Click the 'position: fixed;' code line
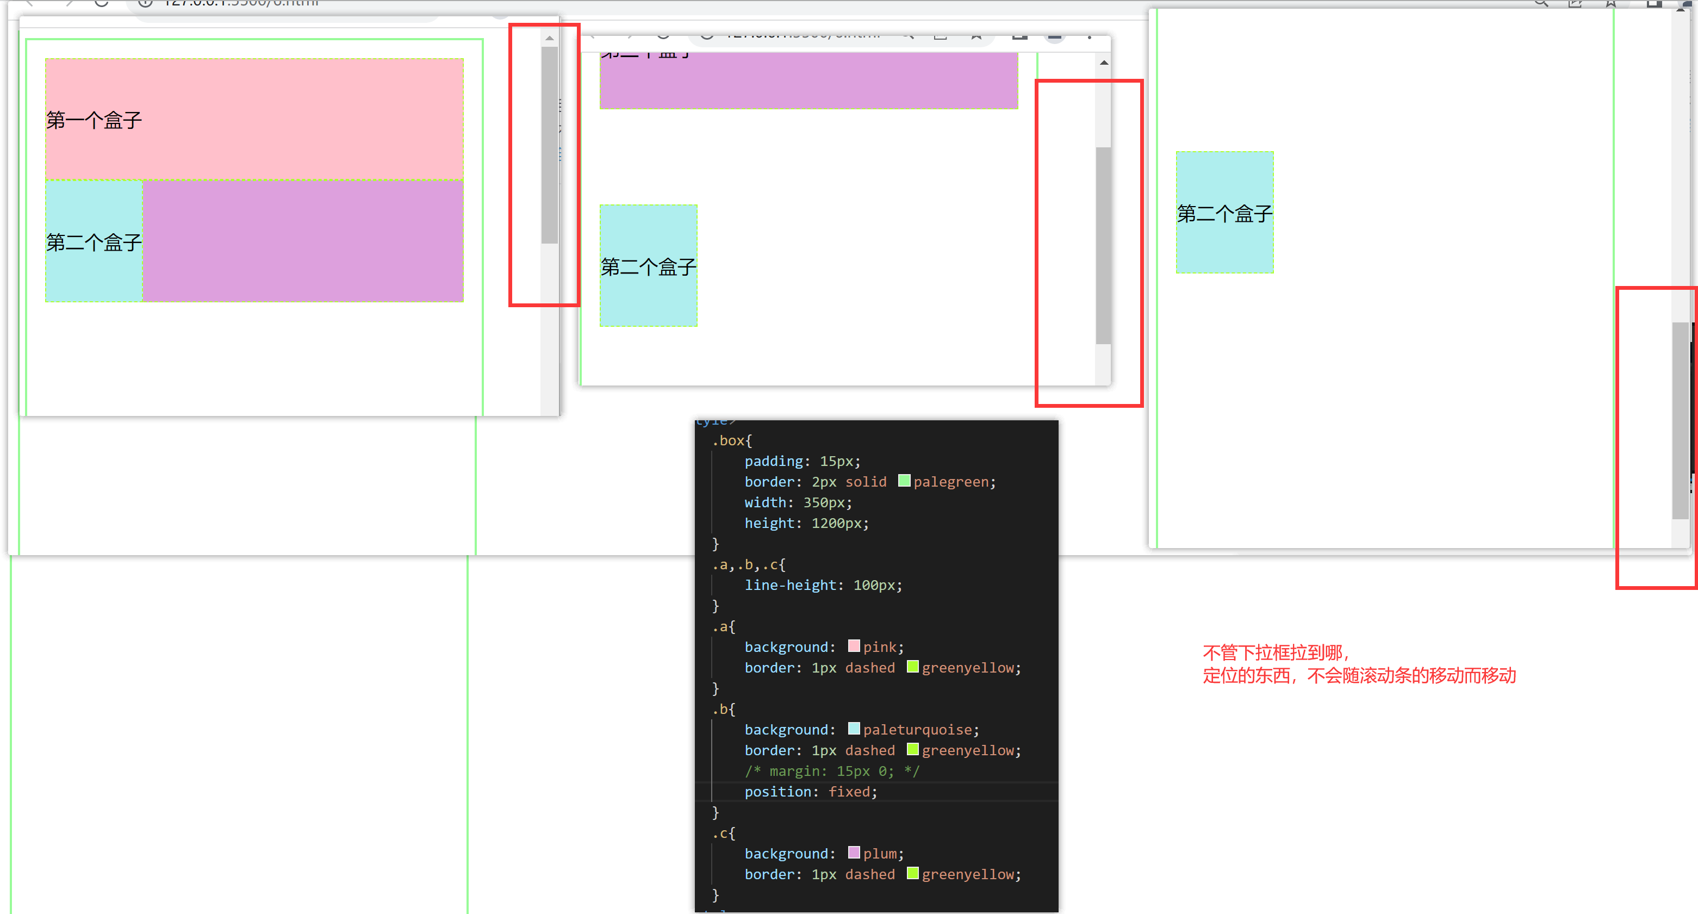 (810, 792)
